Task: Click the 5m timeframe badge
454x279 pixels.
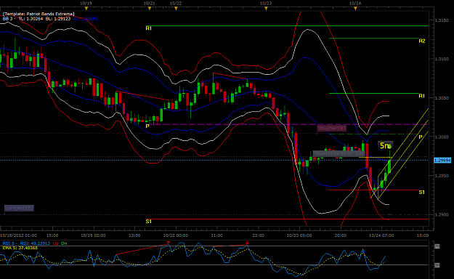Action: click(x=385, y=145)
